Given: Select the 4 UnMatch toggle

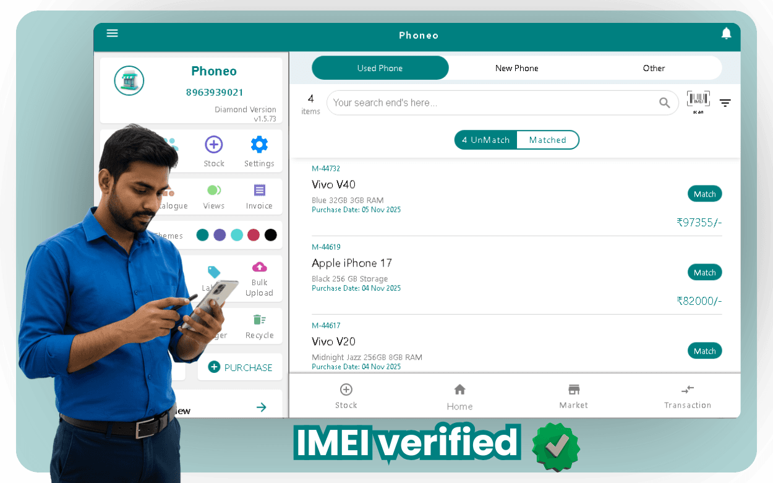Looking at the screenshot, I should pyautogui.click(x=485, y=140).
